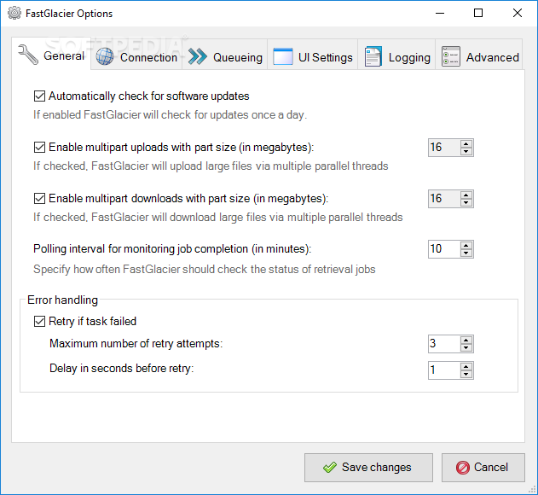This screenshot has width=538, height=495.
Task: Show the Advanced tab
Action: pos(479,55)
